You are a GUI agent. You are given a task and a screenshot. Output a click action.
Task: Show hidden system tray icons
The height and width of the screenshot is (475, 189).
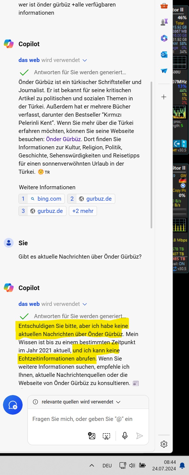click(92, 465)
